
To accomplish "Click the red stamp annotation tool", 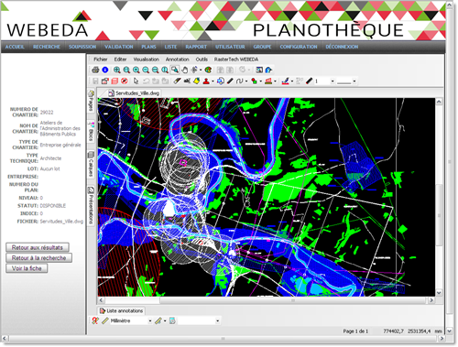I will tap(206, 81).
